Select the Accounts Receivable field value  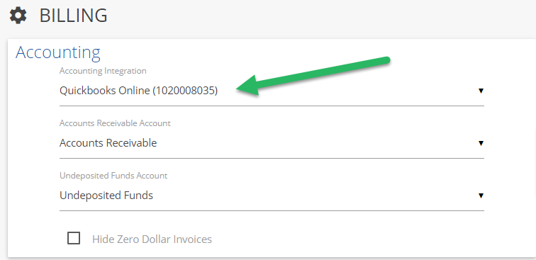[x=108, y=143]
